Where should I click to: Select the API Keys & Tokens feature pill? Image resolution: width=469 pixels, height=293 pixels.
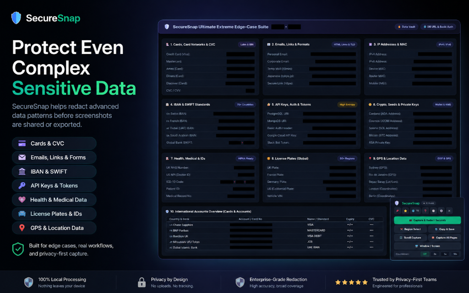point(54,185)
